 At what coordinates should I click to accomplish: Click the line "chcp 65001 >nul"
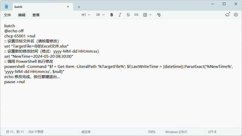click(20, 36)
